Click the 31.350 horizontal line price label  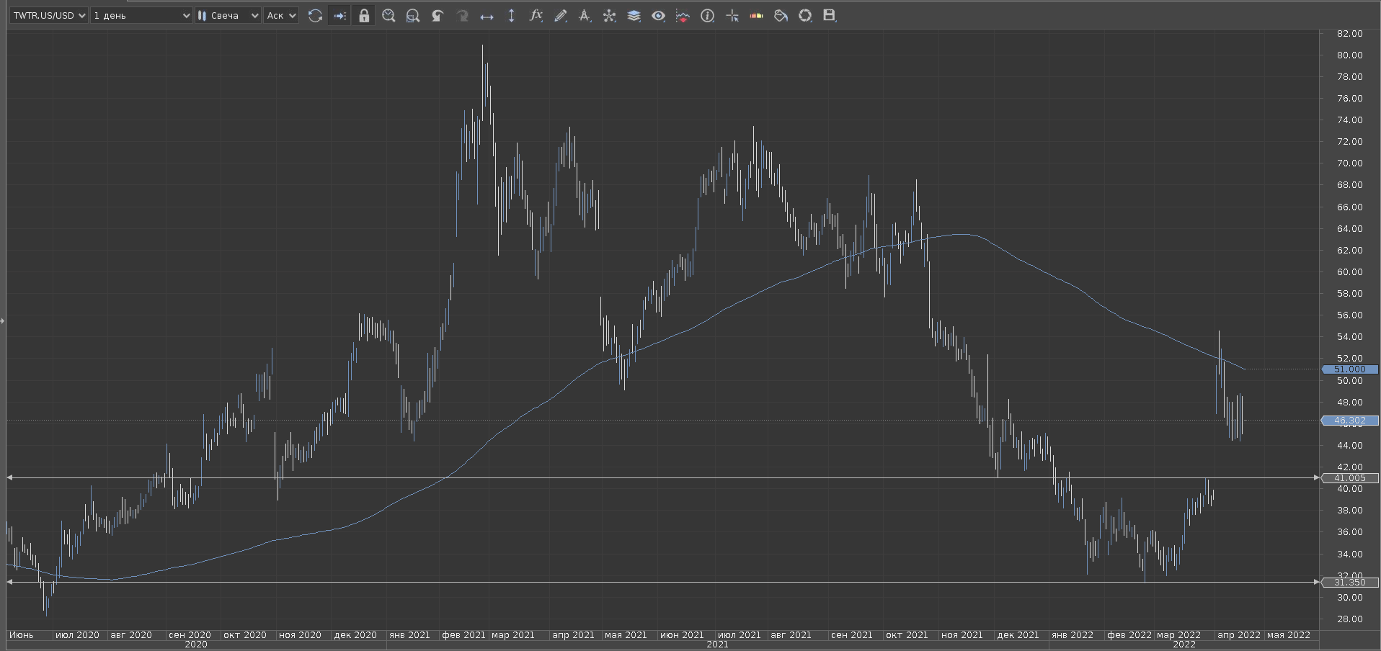tap(1350, 583)
